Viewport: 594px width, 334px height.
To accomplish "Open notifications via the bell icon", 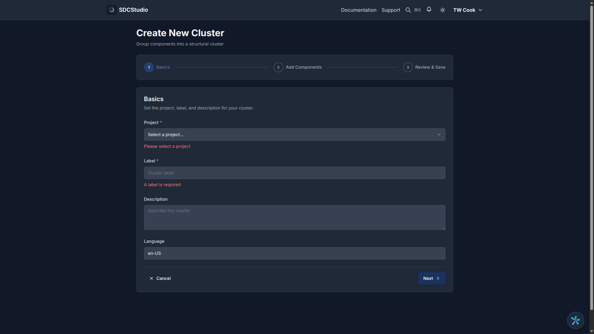I will 429,10.
